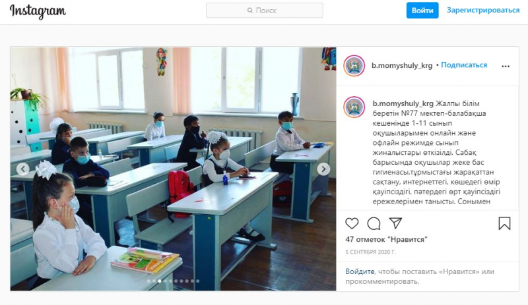Click the Войти login button
The height and width of the screenshot is (305, 528).
tap(422, 11)
